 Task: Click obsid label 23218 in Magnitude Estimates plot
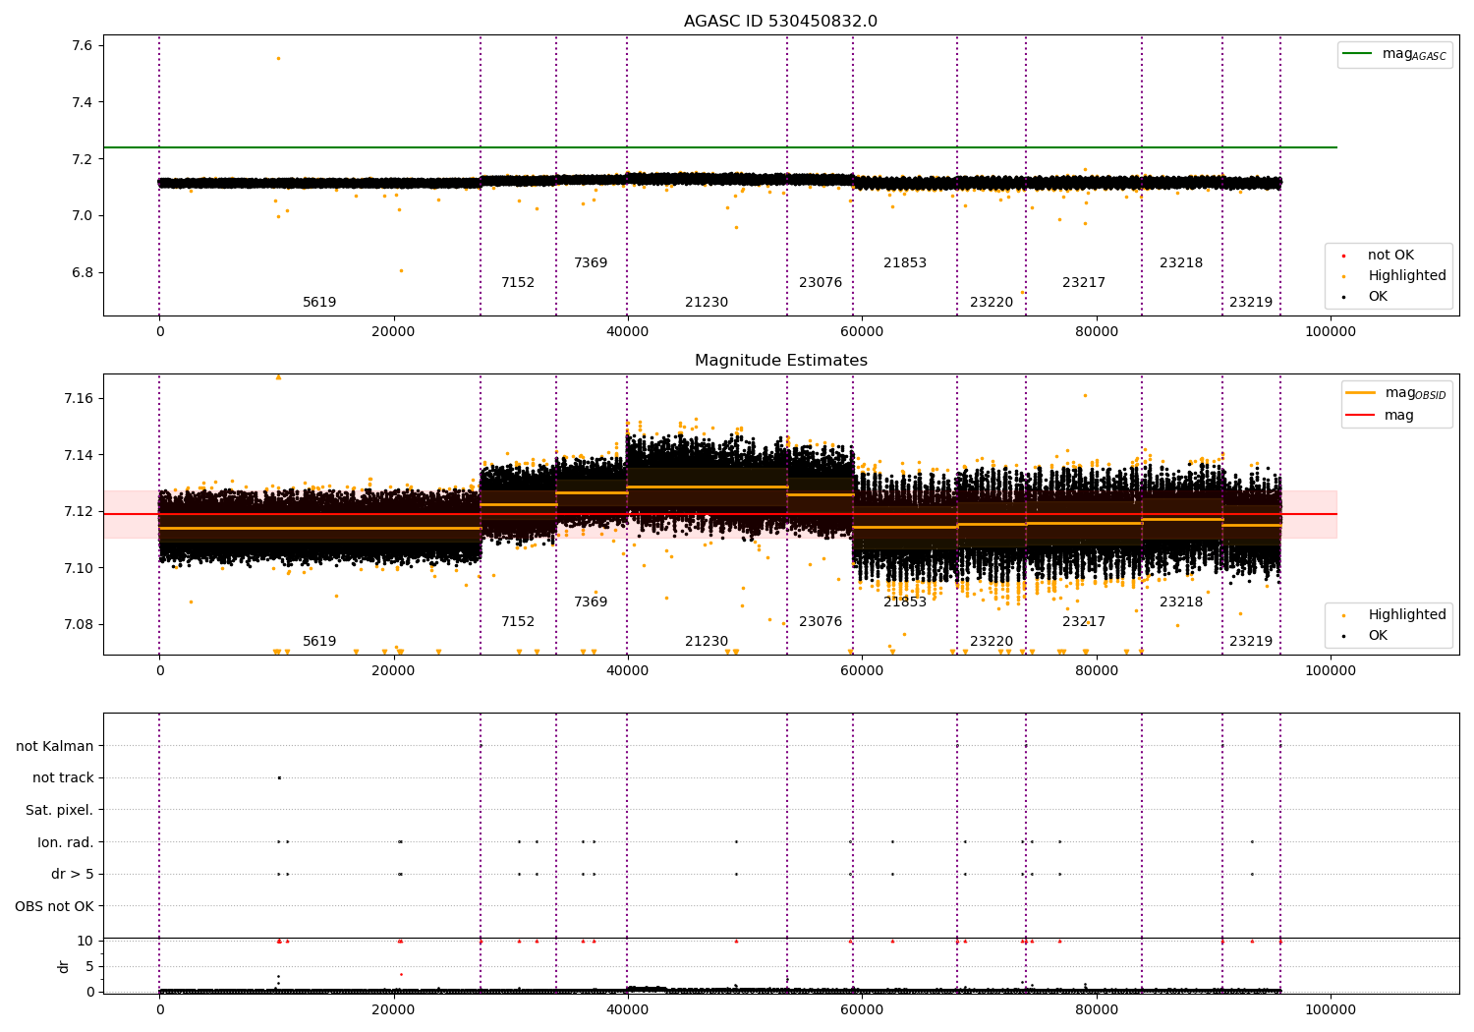[1181, 602]
